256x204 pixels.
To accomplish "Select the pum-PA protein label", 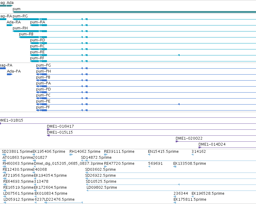I will 43,83.
